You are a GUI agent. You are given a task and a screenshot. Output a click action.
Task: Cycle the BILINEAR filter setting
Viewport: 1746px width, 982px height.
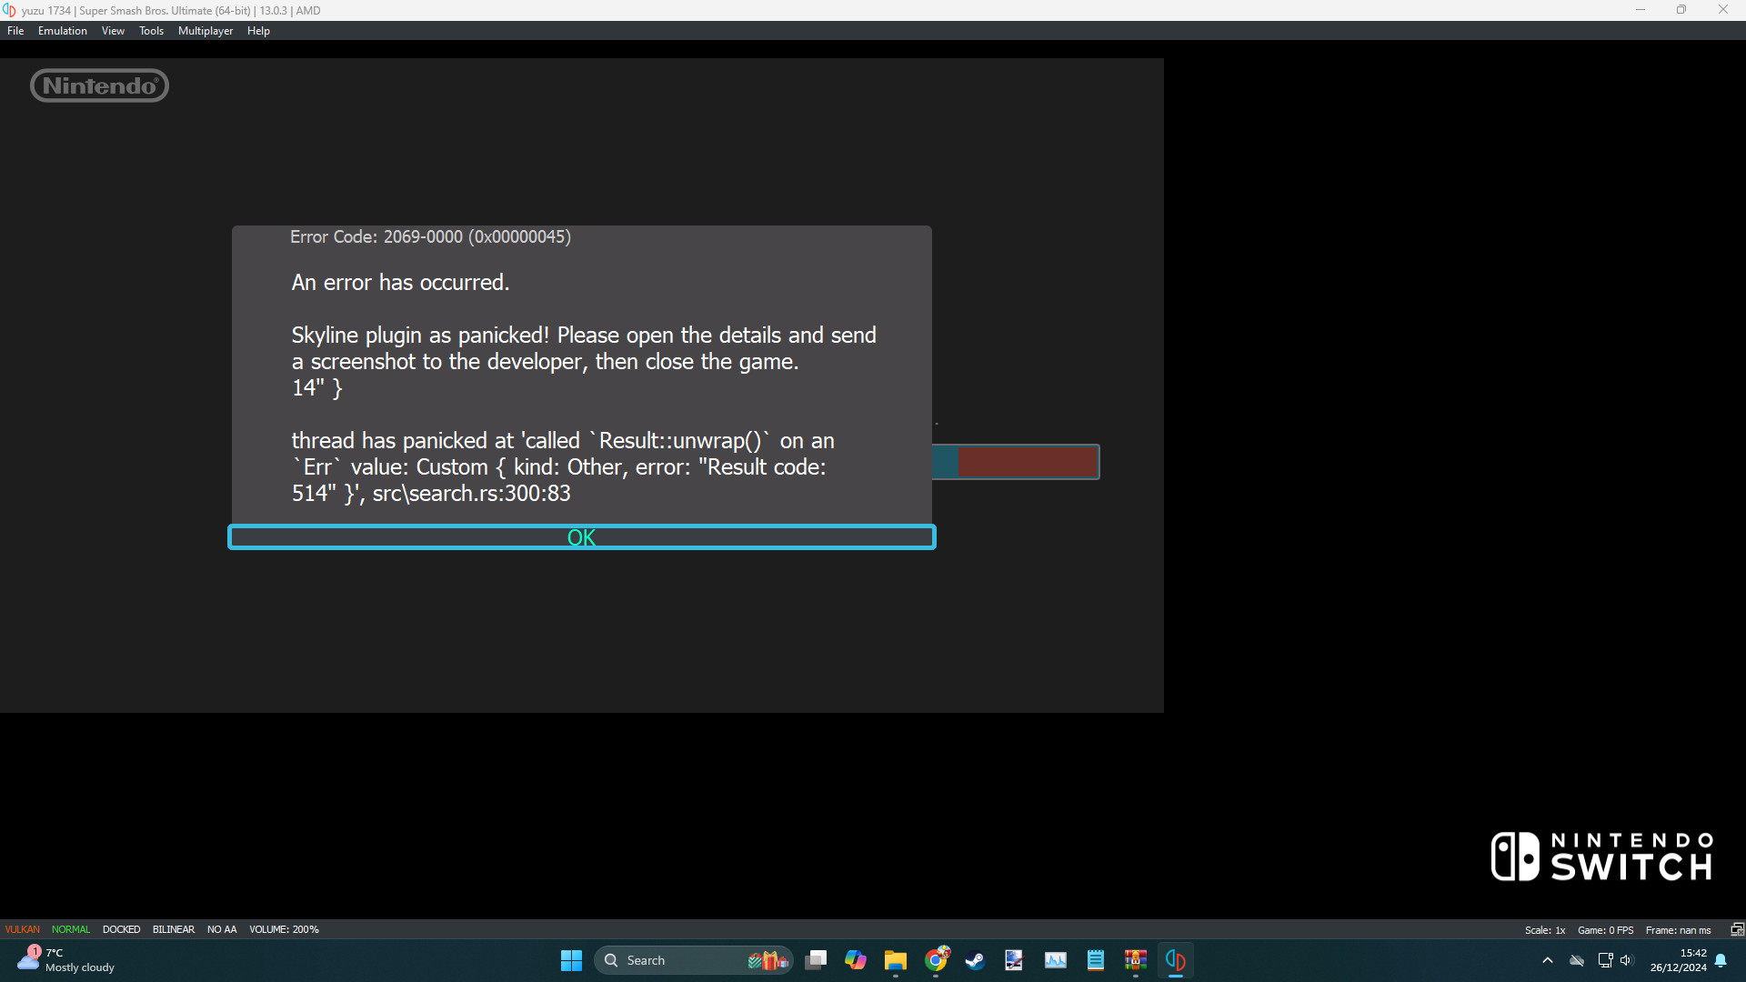(x=173, y=929)
